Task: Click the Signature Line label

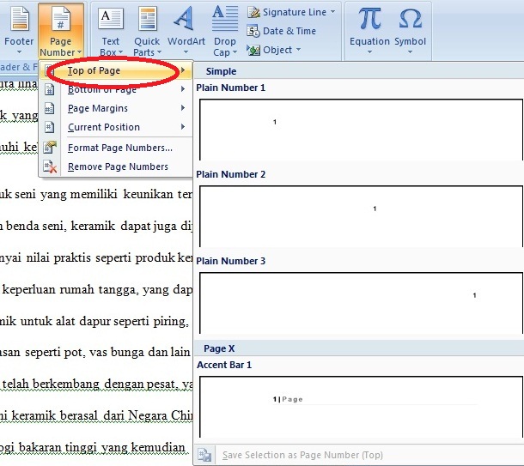Action: tap(295, 12)
